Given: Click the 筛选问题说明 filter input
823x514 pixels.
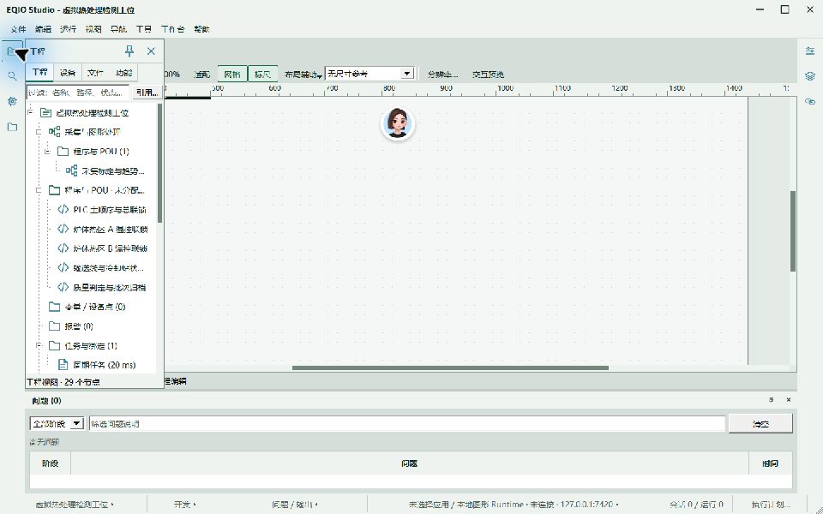Looking at the screenshot, I should pos(407,423).
